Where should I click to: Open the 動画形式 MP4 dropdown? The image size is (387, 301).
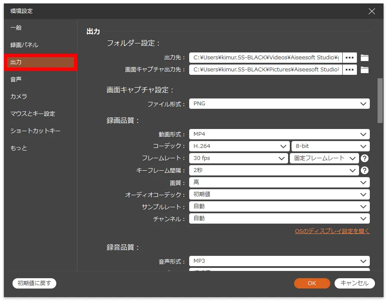[x=279, y=134]
